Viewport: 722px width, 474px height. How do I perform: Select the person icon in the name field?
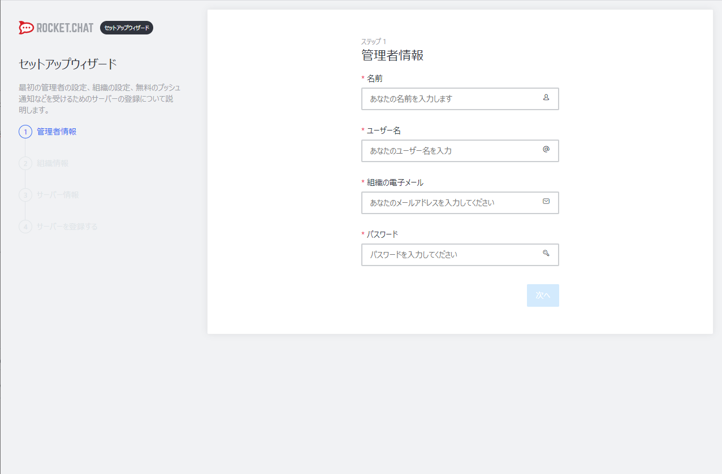pyautogui.click(x=545, y=97)
